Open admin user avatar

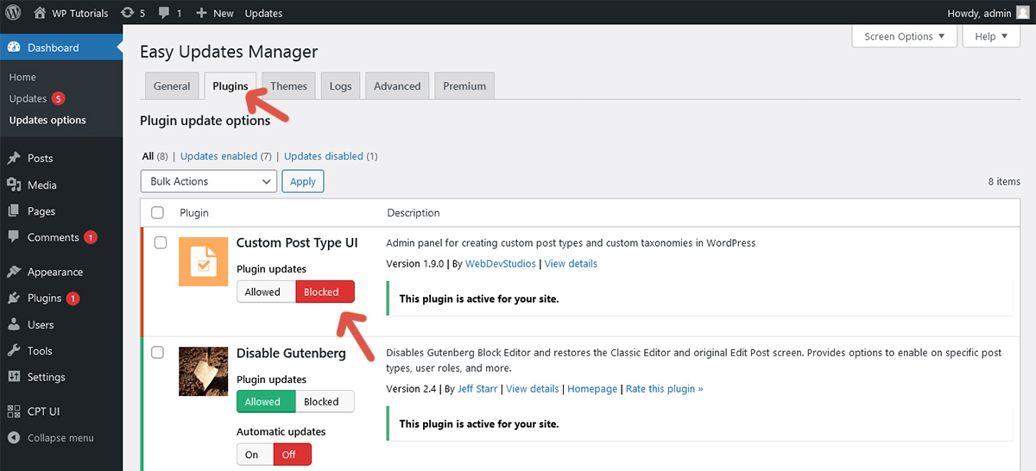point(1022,13)
